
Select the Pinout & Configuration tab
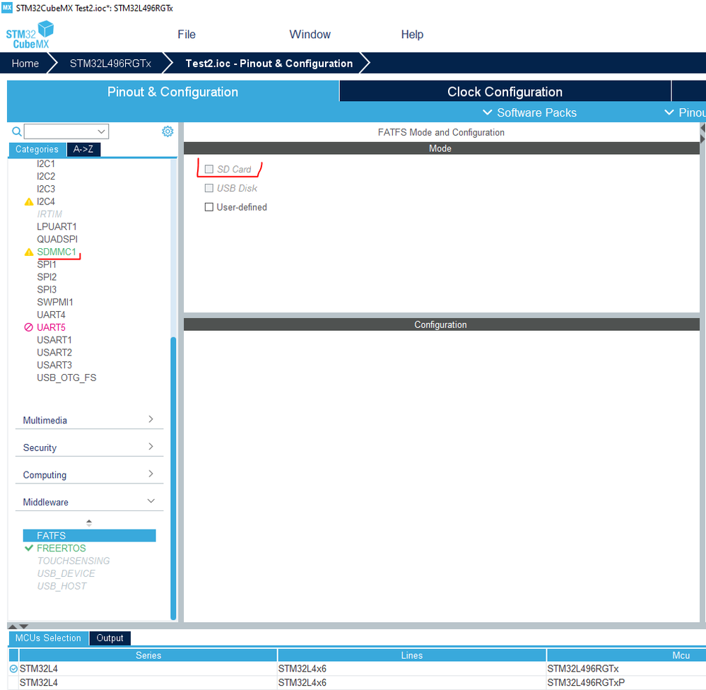[x=172, y=91]
